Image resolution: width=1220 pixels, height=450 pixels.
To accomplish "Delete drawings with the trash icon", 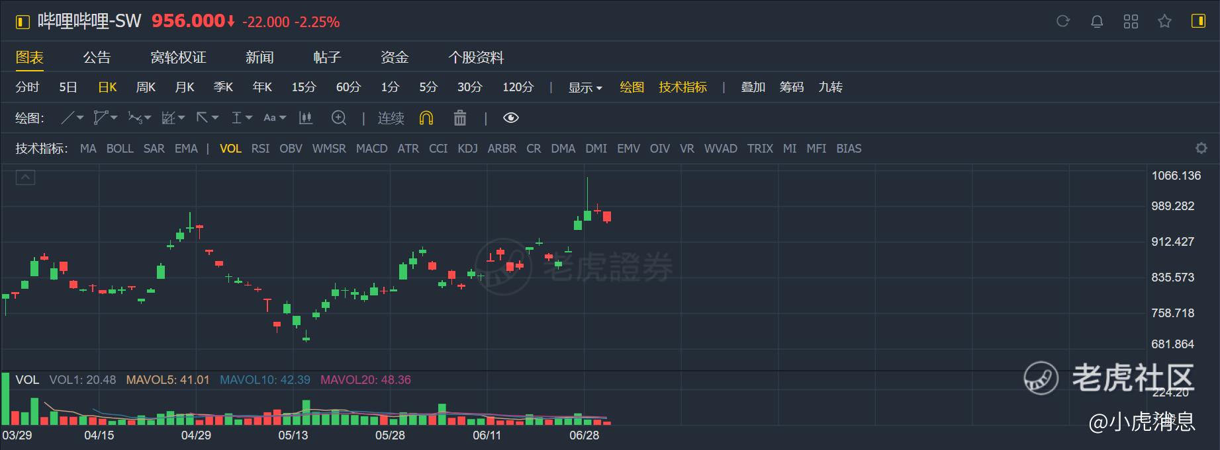I will click(460, 118).
